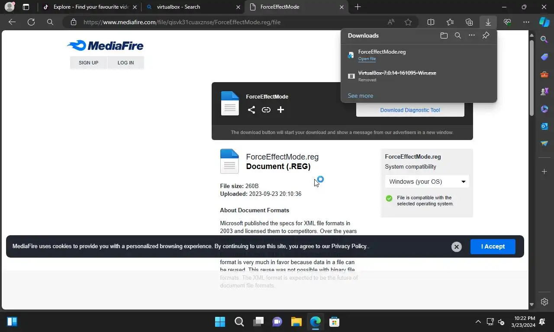Click the page vertical scrollbar thumb
The image size is (554, 332).
(x=531, y=78)
